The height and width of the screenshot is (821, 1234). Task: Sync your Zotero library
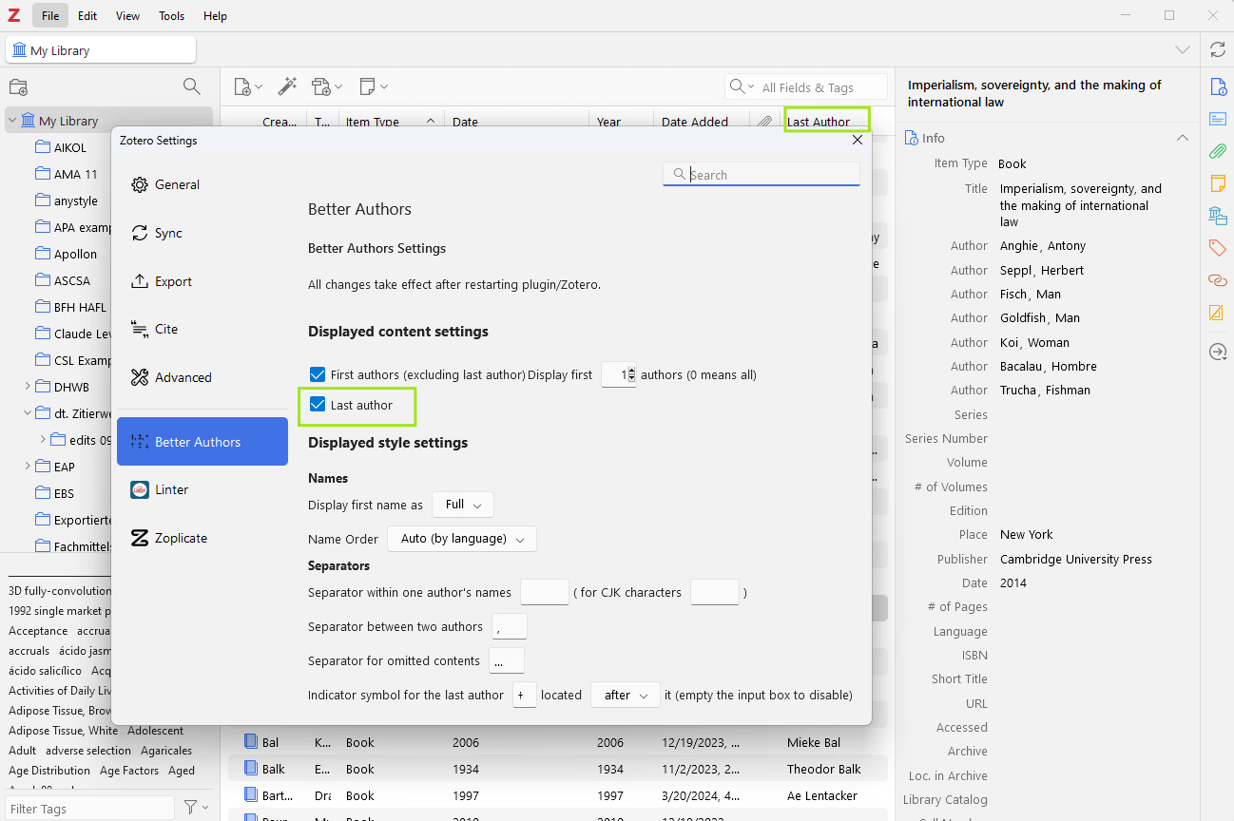(1218, 49)
